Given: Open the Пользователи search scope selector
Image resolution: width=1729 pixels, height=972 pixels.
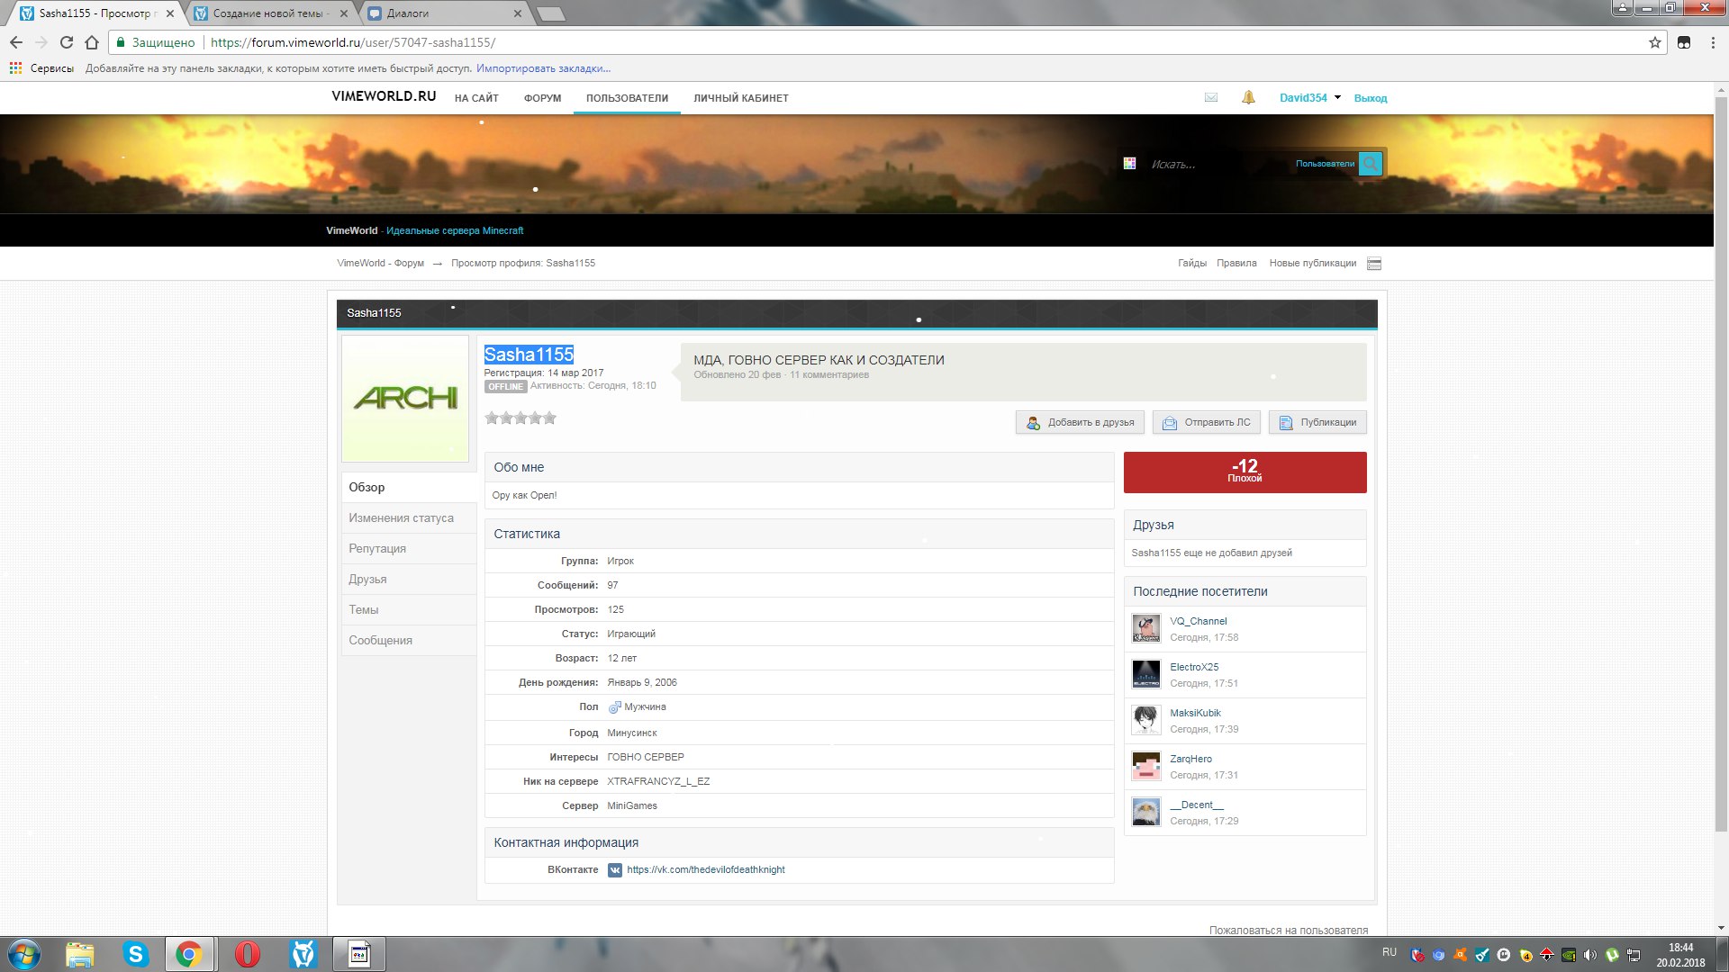Looking at the screenshot, I should pyautogui.click(x=1325, y=164).
